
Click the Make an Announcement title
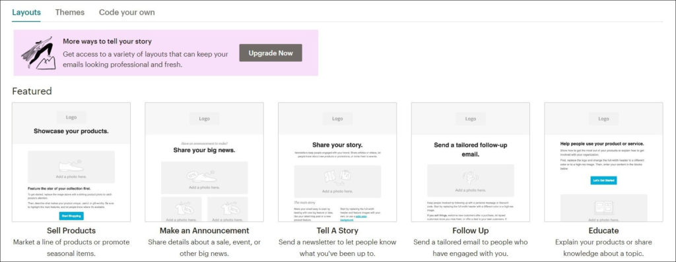pyautogui.click(x=205, y=230)
